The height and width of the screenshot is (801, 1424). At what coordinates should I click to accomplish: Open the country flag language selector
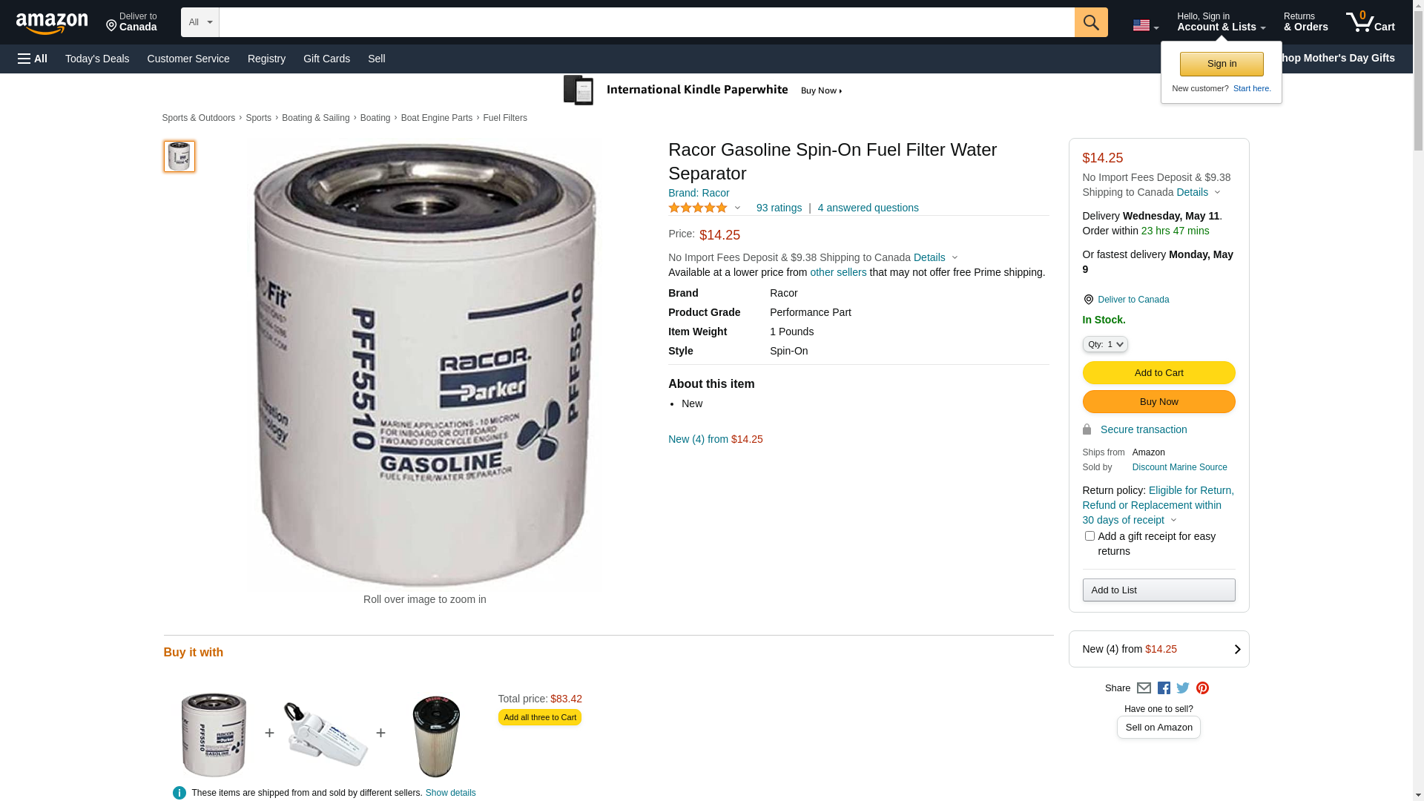point(1145,25)
